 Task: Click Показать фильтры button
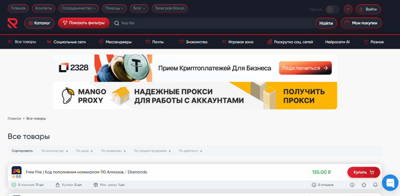[x=84, y=23]
